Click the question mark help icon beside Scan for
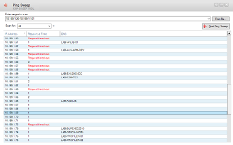This screenshot has width=233, height=145. point(54,26)
